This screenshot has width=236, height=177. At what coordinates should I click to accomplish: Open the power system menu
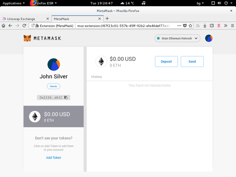tap(228, 3)
